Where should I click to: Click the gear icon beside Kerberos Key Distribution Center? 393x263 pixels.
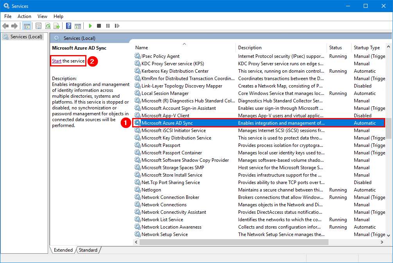[137, 71]
